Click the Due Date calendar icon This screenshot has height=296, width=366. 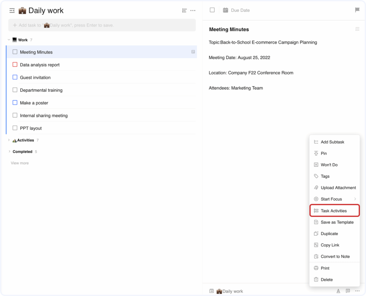225,10
